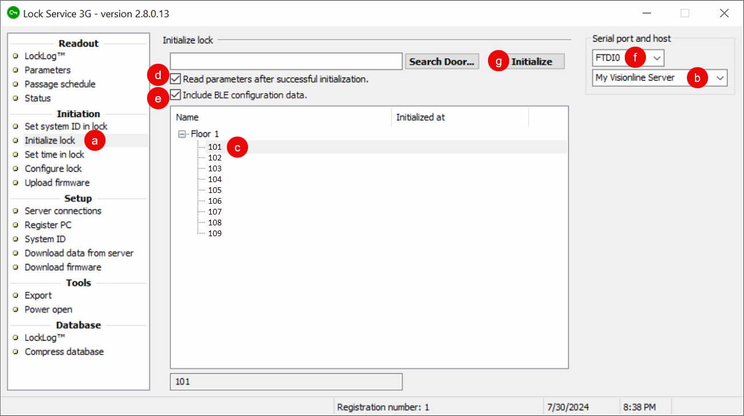Click the bullet icon beside Compress database
The height and width of the screenshot is (416, 744).
[16, 352]
